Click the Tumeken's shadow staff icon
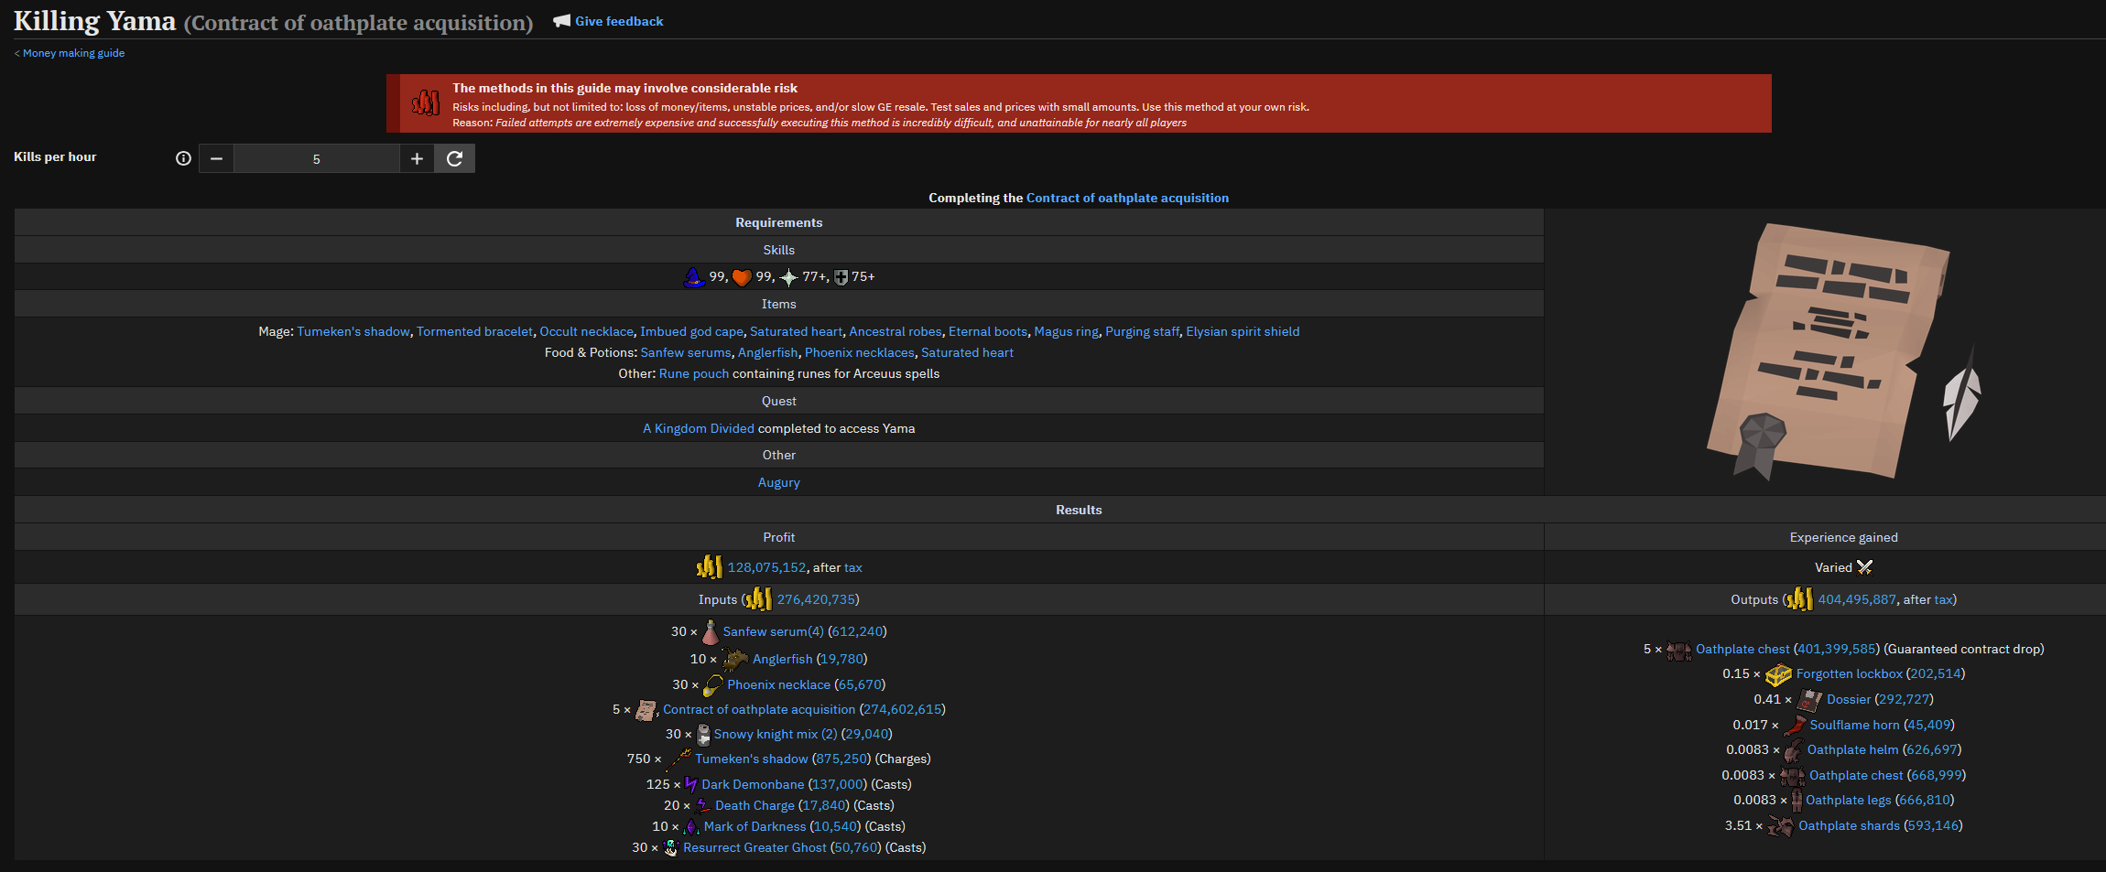 tap(678, 759)
